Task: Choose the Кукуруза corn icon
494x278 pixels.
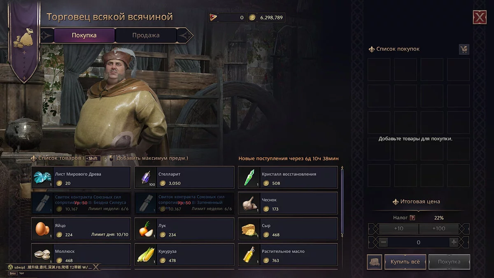Action: 145,255
